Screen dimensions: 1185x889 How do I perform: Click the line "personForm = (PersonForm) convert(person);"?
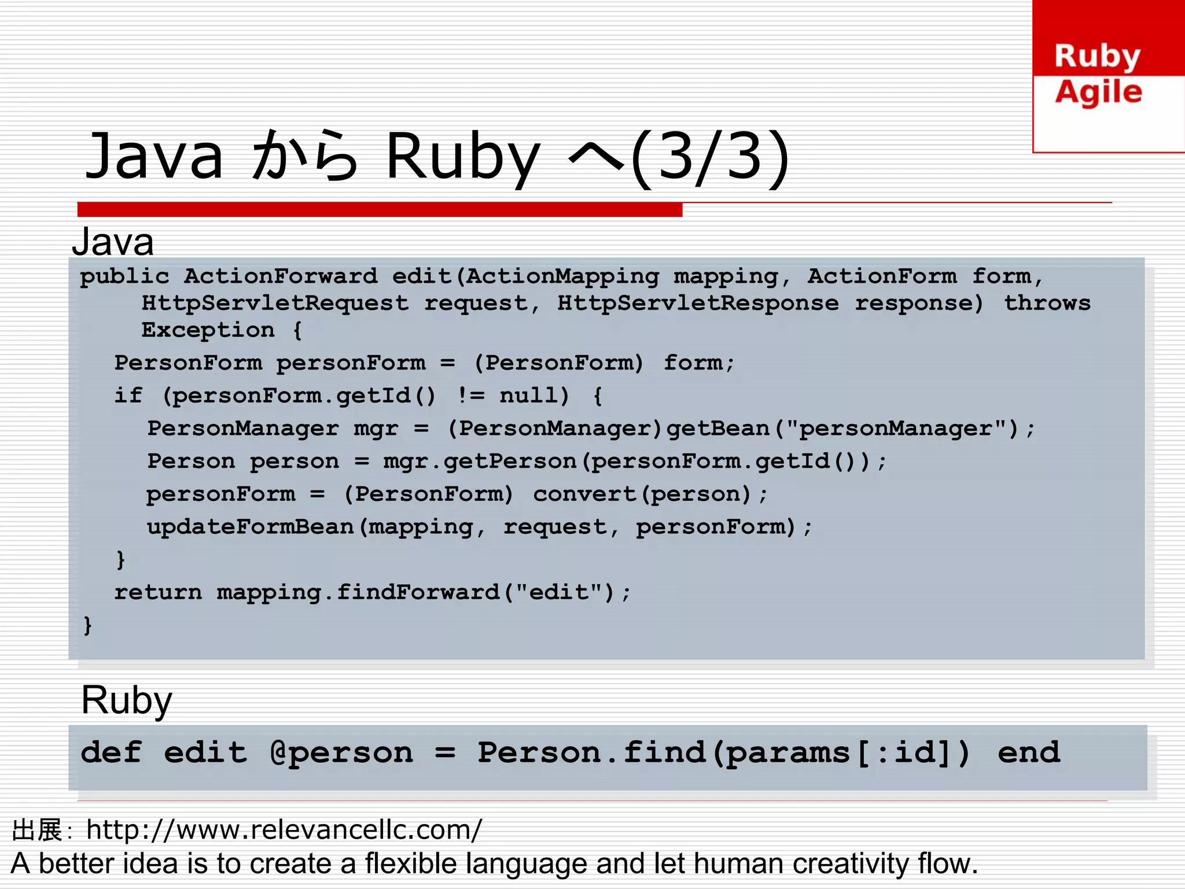coord(457,495)
